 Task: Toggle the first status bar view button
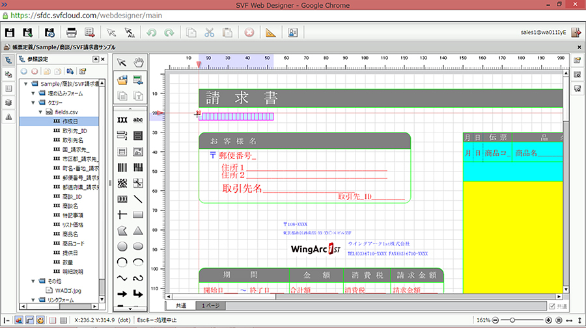[x=18, y=320]
